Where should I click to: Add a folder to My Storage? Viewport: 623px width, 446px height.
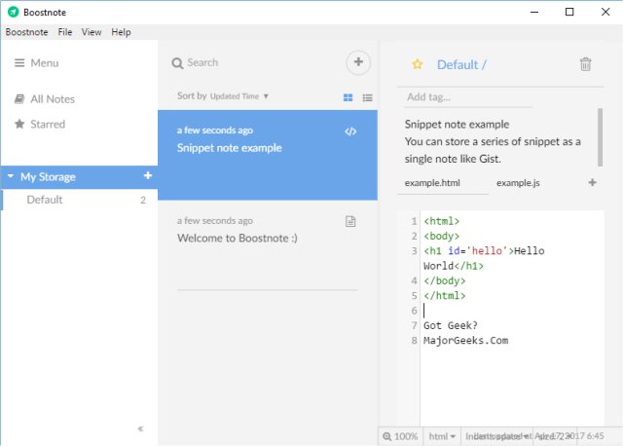(148, 176)
